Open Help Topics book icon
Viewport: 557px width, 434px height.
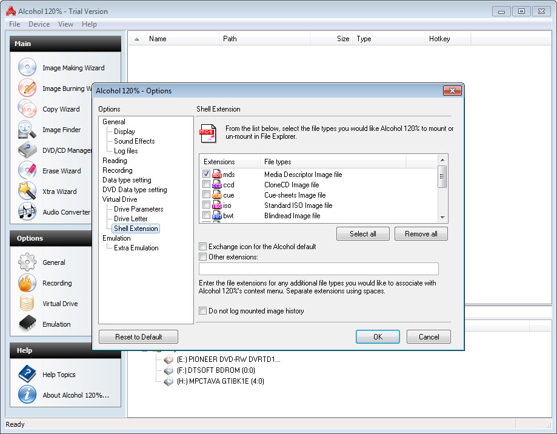pos(27,374)
